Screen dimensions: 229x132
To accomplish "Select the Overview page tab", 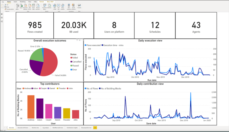I will pyautogui.click(x=12, y=128).
